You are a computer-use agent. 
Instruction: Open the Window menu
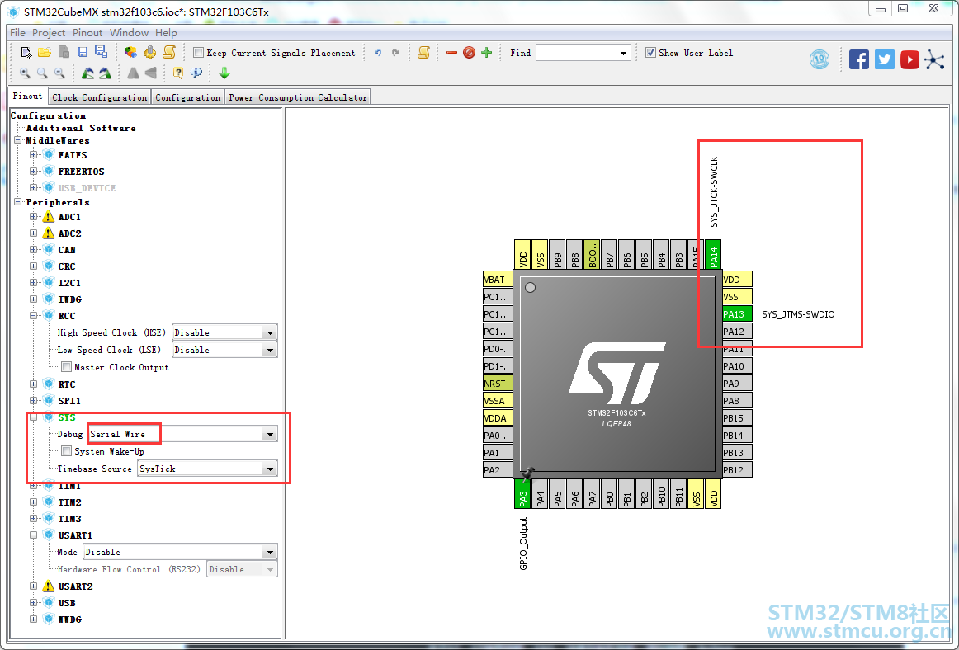(x=129, y=32)
